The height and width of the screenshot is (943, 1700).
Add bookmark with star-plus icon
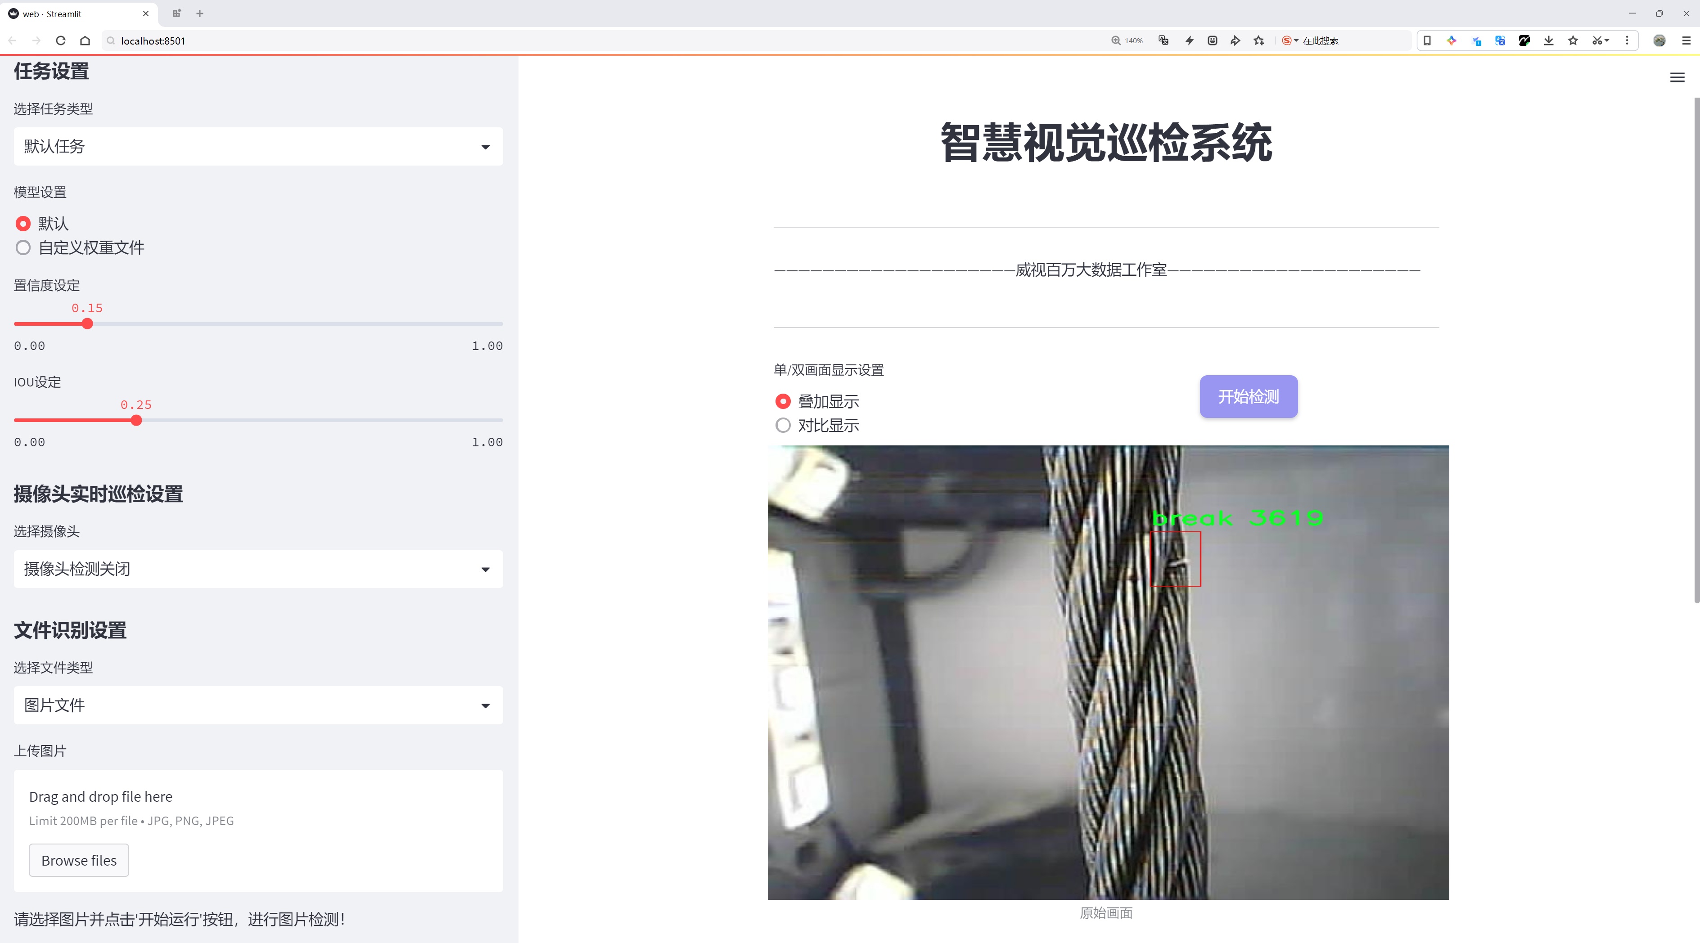point(1259,41)
